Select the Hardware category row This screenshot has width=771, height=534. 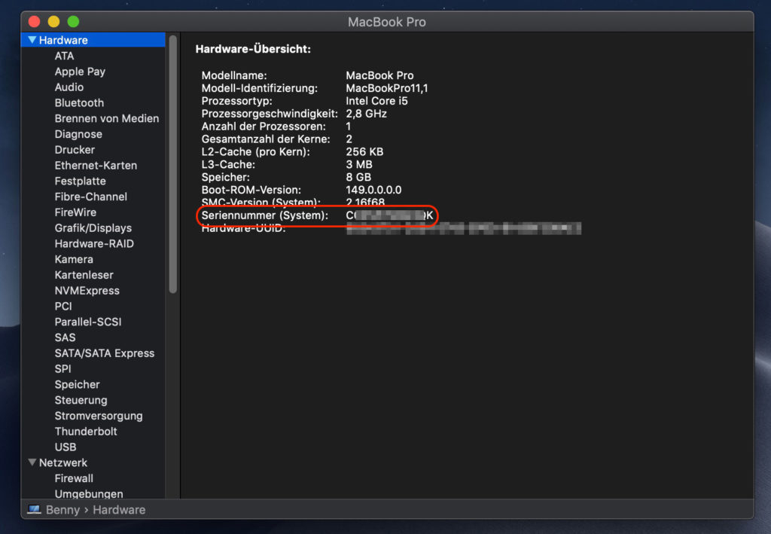coord(93,40)
